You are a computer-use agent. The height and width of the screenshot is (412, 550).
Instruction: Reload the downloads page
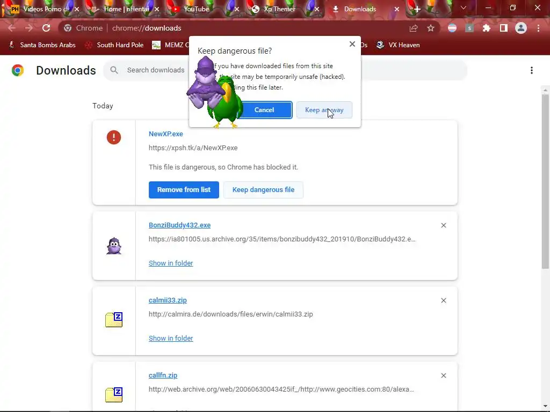(x=46, y=28)
